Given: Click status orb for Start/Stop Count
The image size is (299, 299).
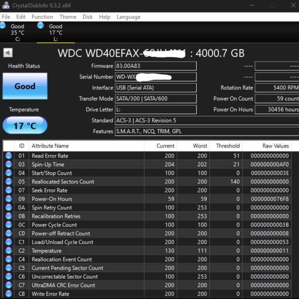Looking at the screenshot, I should tap(9, 173).
